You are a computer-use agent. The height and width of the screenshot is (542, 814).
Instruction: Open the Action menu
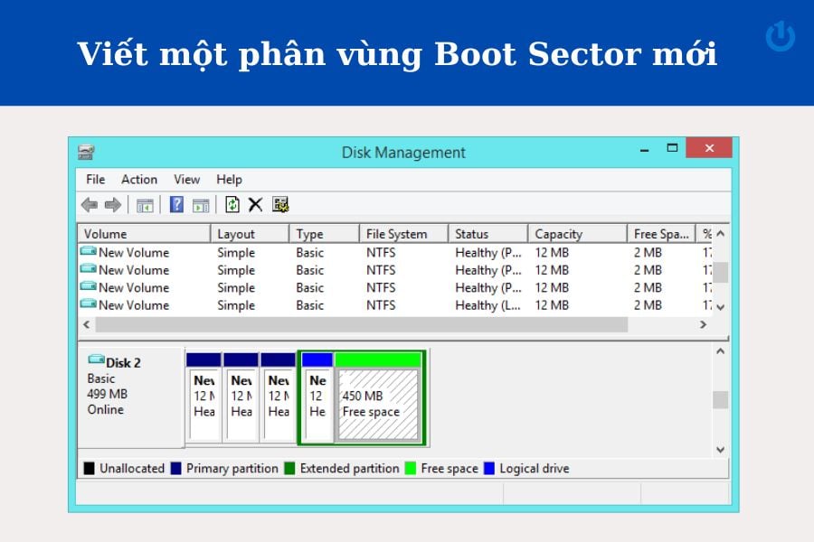139,179
